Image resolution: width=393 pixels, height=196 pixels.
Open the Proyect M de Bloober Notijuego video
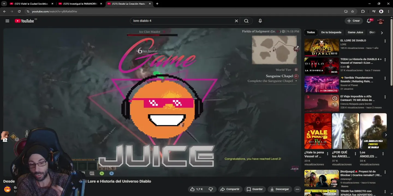tap(321, 178)
